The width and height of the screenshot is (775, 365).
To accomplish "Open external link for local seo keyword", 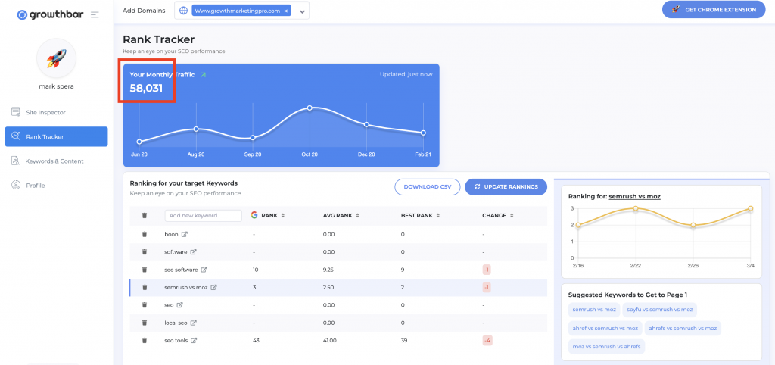I will [x=193, y=323].
